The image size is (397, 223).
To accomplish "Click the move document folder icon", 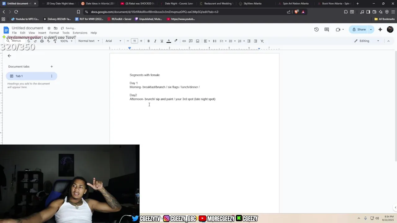I will (x=56, y=28).
